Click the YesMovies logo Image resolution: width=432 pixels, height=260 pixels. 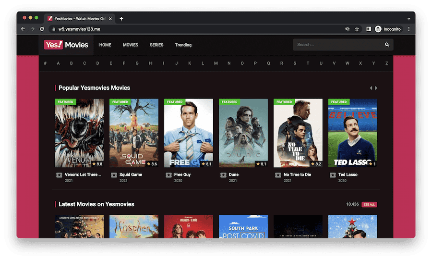[x=66, y=45]
